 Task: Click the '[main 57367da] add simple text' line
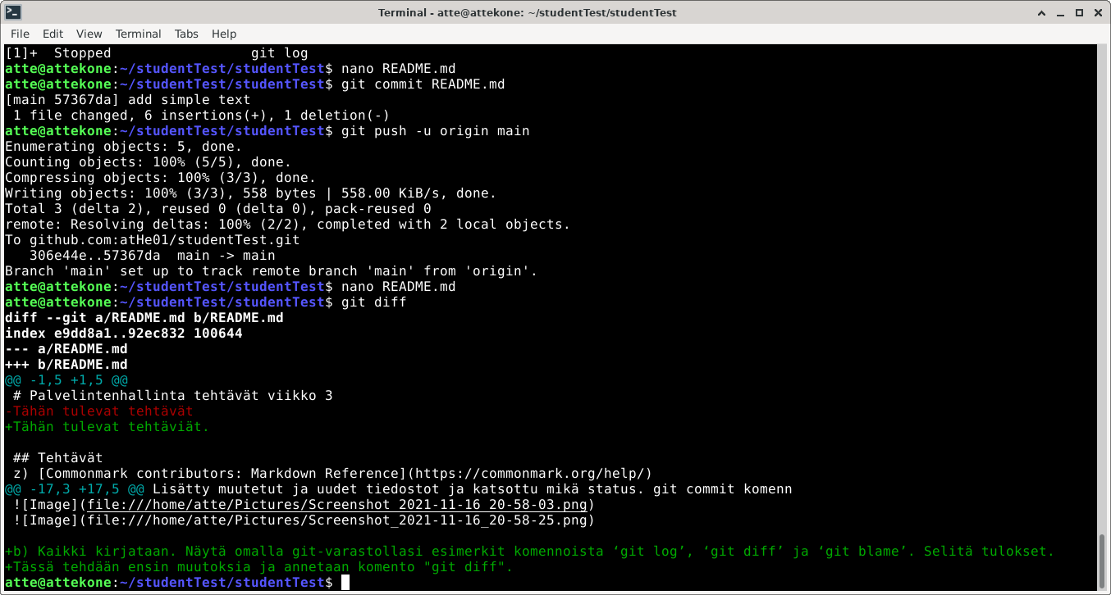tap(128, 100)
